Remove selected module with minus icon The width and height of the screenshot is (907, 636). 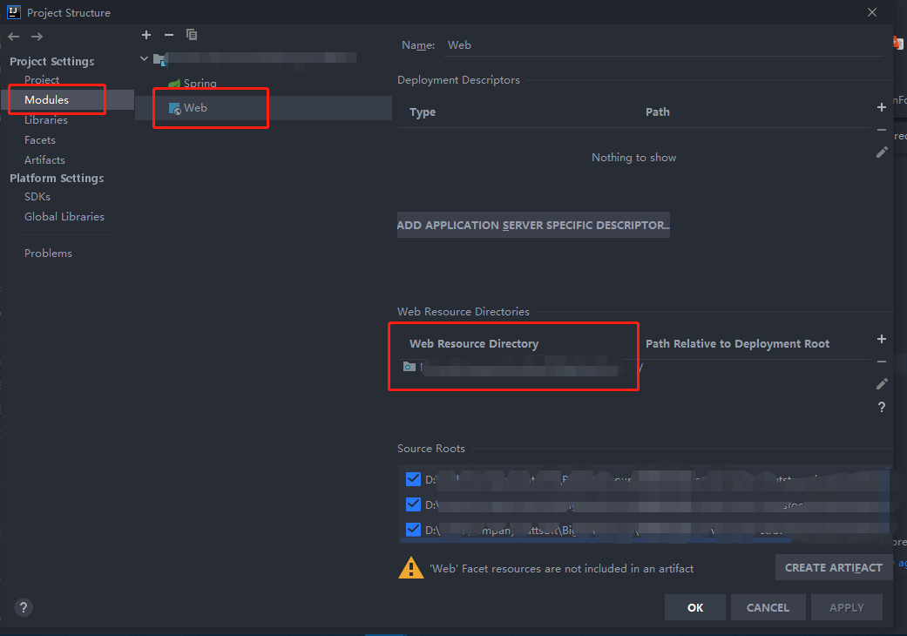pos(169,35)
